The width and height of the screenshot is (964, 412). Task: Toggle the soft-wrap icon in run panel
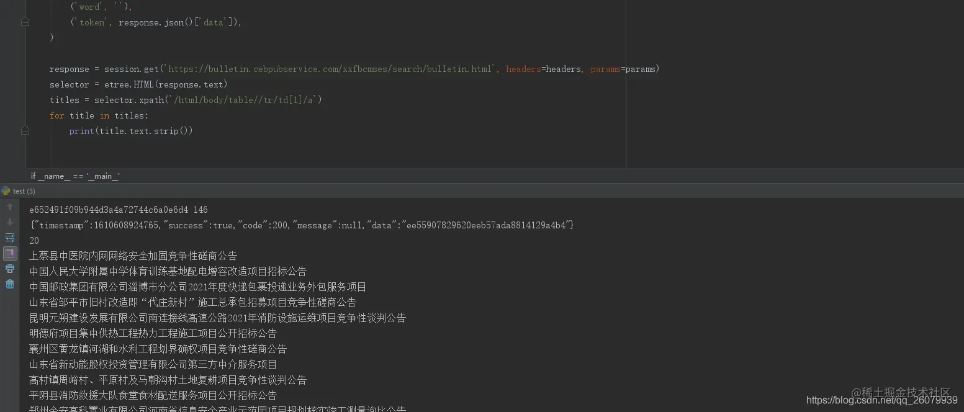coord(10,238)
